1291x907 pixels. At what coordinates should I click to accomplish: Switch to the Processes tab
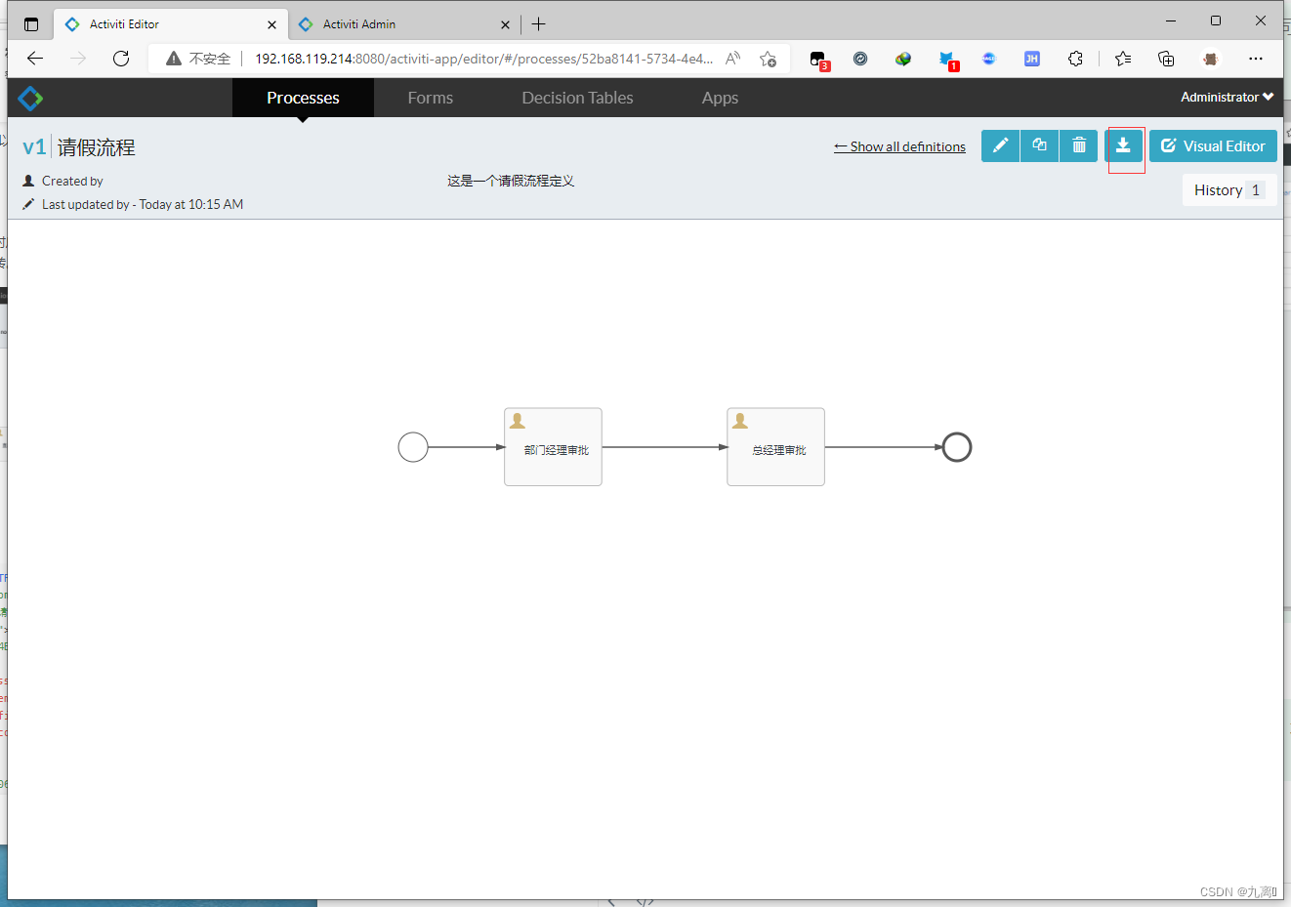[303, 98]
